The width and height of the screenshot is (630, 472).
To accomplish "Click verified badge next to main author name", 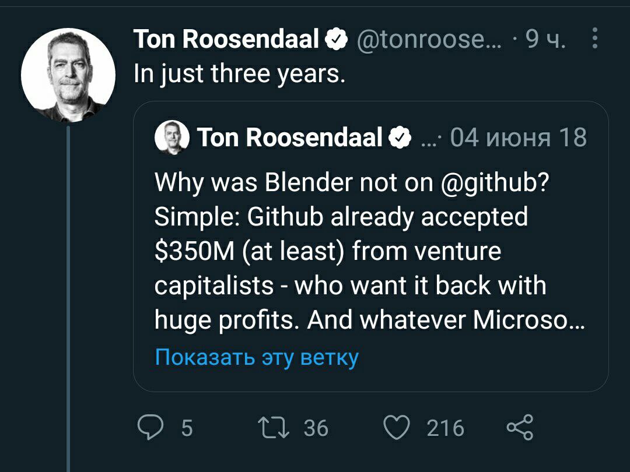I will [x=336, y=40].
